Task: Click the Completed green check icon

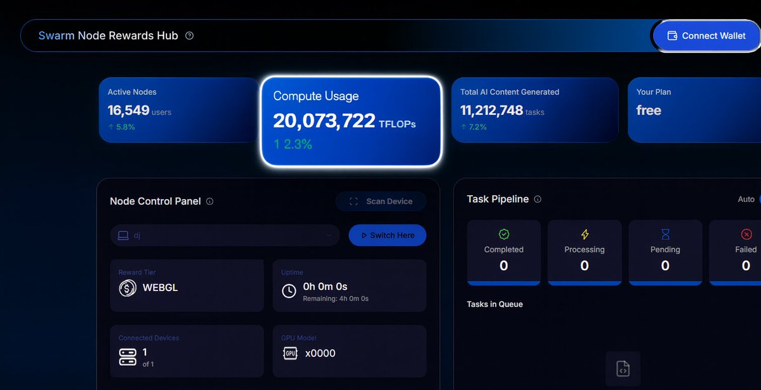Action: [x=504, y=234]
